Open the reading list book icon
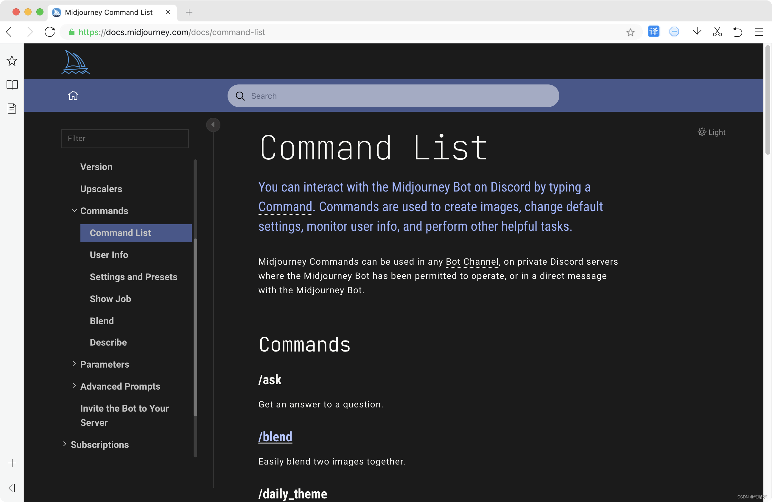Screen dimensions: 772x502 tap(12, 85)
